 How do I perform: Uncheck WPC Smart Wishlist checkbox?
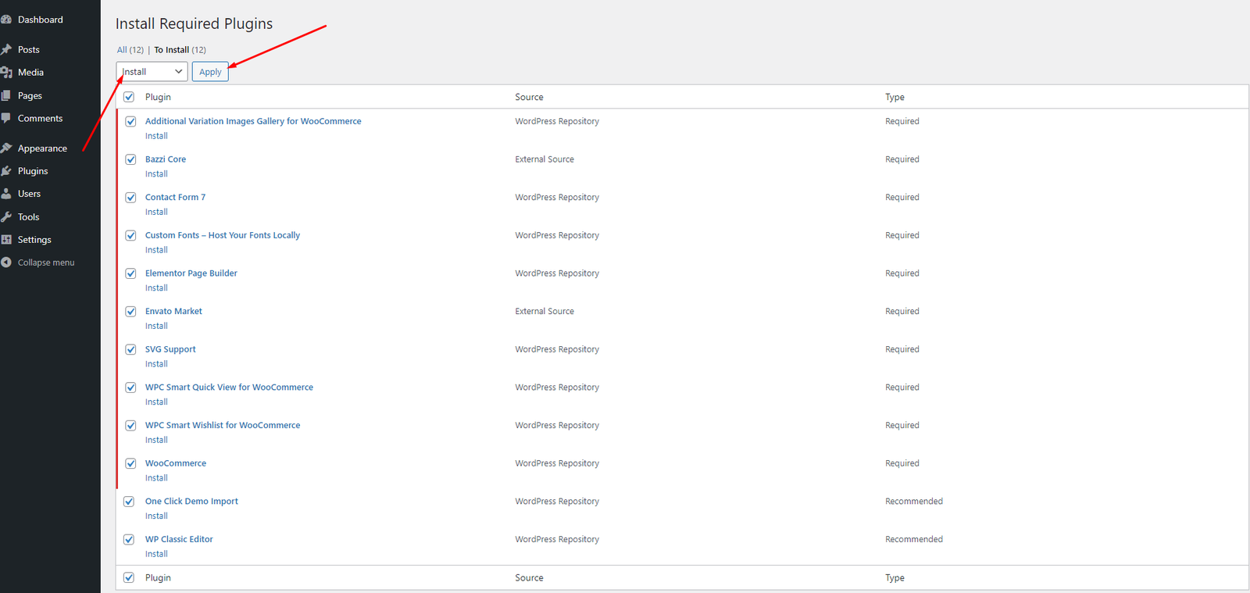[x=130, y=425]
